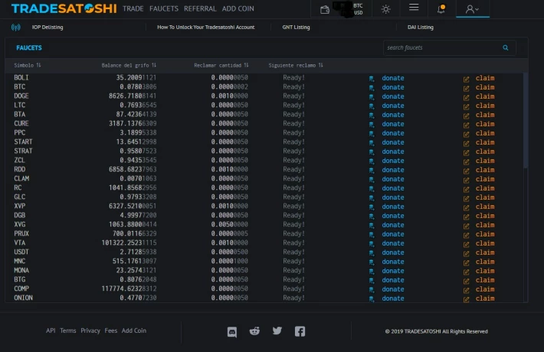Open the Discord icon in footer

coord(232,331)
